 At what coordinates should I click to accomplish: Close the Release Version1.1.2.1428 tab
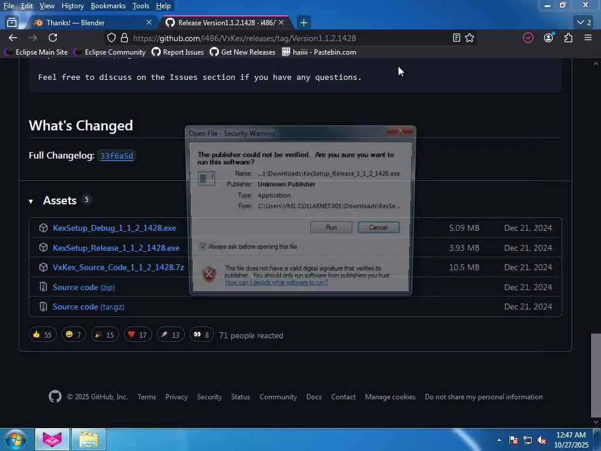coord(281,23)
